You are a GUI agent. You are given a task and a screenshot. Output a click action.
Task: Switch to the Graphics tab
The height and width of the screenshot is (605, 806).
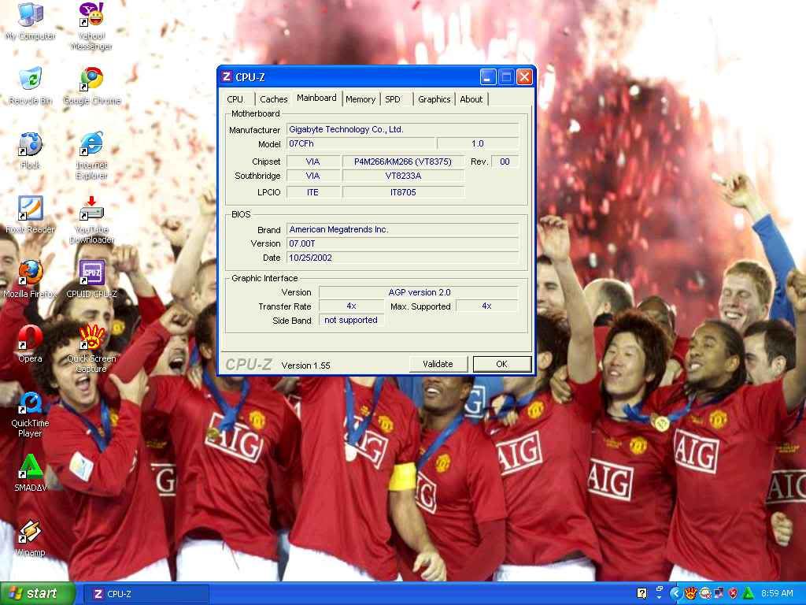click(434, 99)
